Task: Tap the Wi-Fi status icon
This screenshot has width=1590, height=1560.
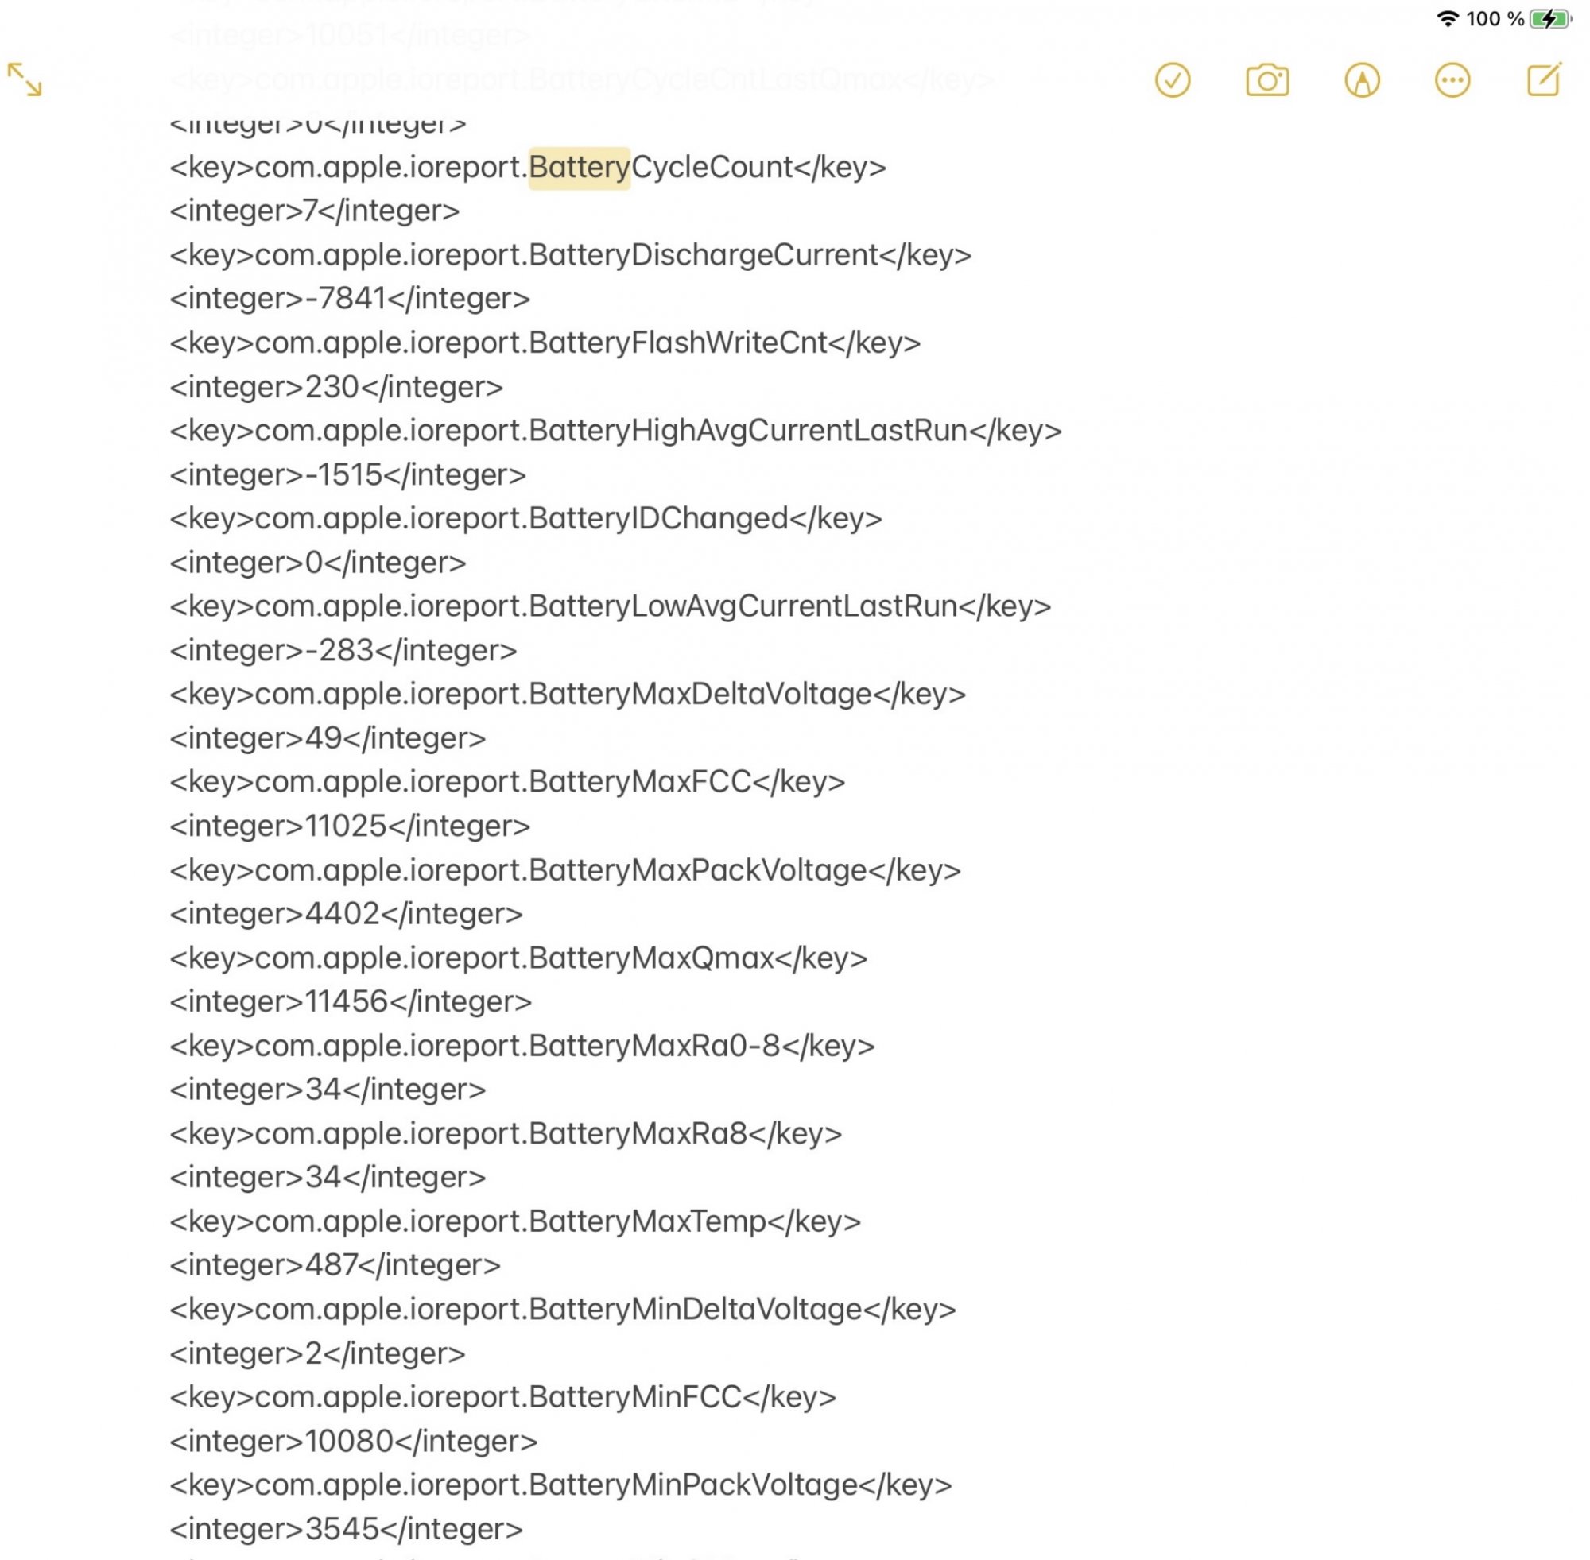Action: pyautogui.click(x=1448, y=19)
